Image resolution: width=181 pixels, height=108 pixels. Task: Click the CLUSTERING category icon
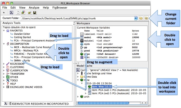click(8, 67)
